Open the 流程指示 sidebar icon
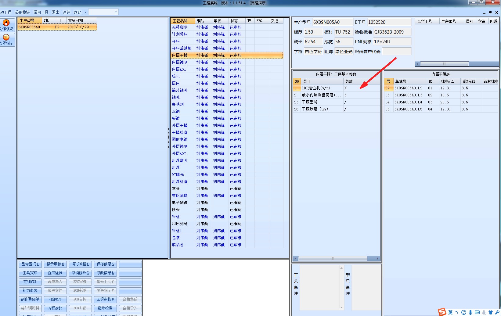Image resolution: width=501 pixels, height=316 pixels. 7,40
